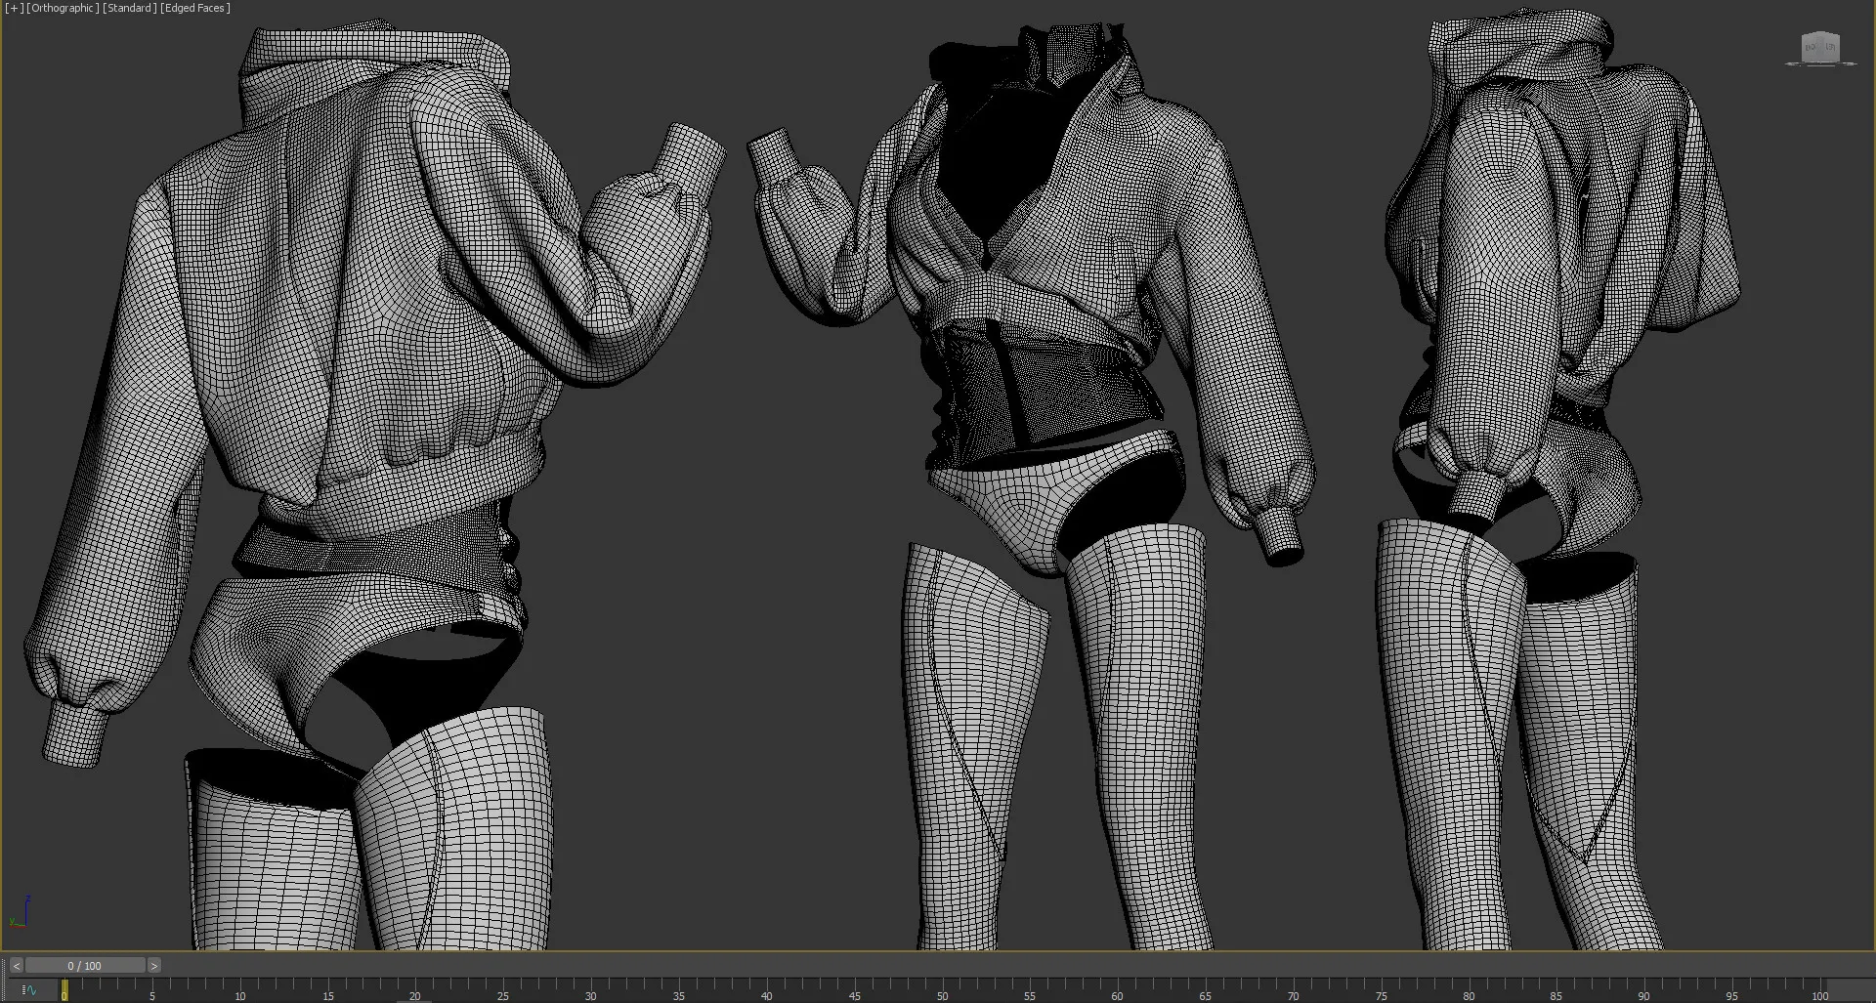Open the Standard shading preset menu
This screenshot has height=1003, width=1876.
[129, 8]
